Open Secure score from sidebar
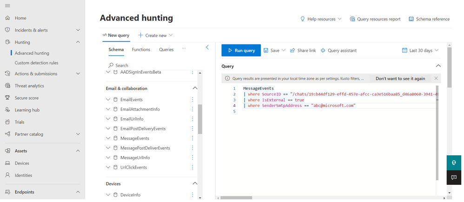The width and height of the screenshot is (464, 202). click(27, 98)
